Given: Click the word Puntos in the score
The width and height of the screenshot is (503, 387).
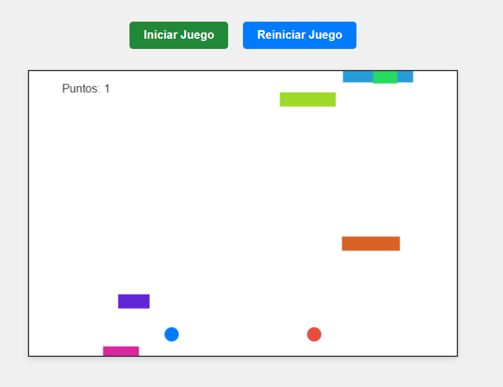Looking at the screenshot, I should 80,89.
